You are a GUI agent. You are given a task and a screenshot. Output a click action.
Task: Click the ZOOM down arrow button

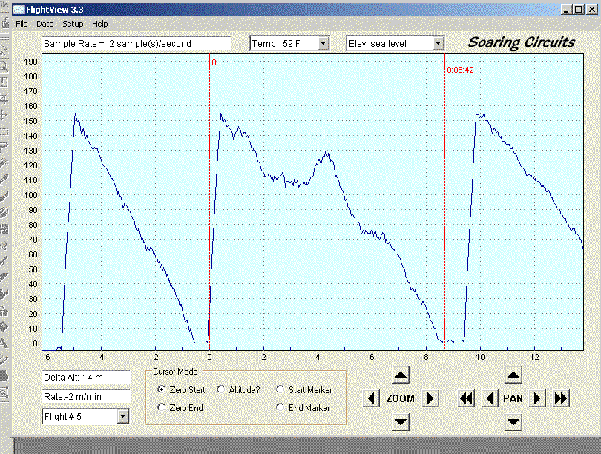(x=401, y=422)
